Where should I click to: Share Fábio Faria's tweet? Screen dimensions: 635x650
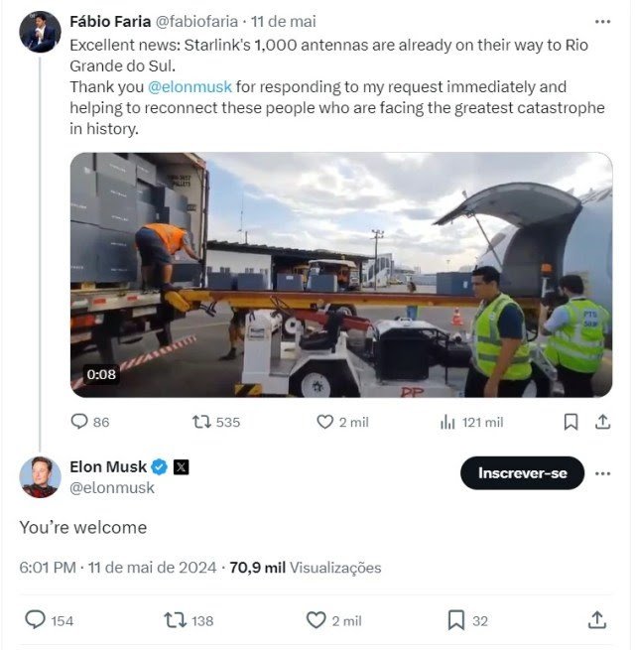pyautogui.click(x=602, y=422)
